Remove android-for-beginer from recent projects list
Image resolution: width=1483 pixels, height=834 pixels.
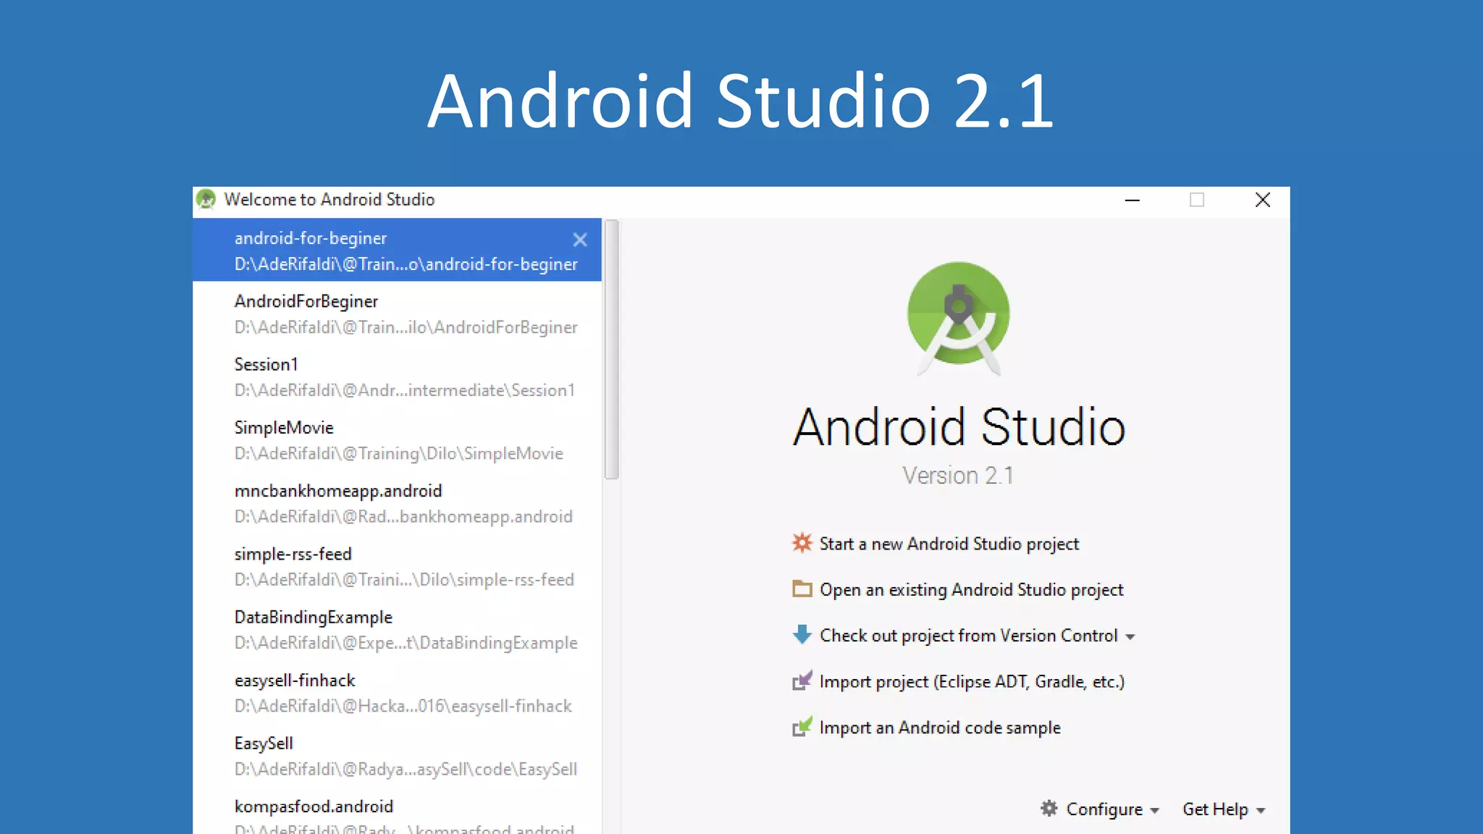[579, 240]
